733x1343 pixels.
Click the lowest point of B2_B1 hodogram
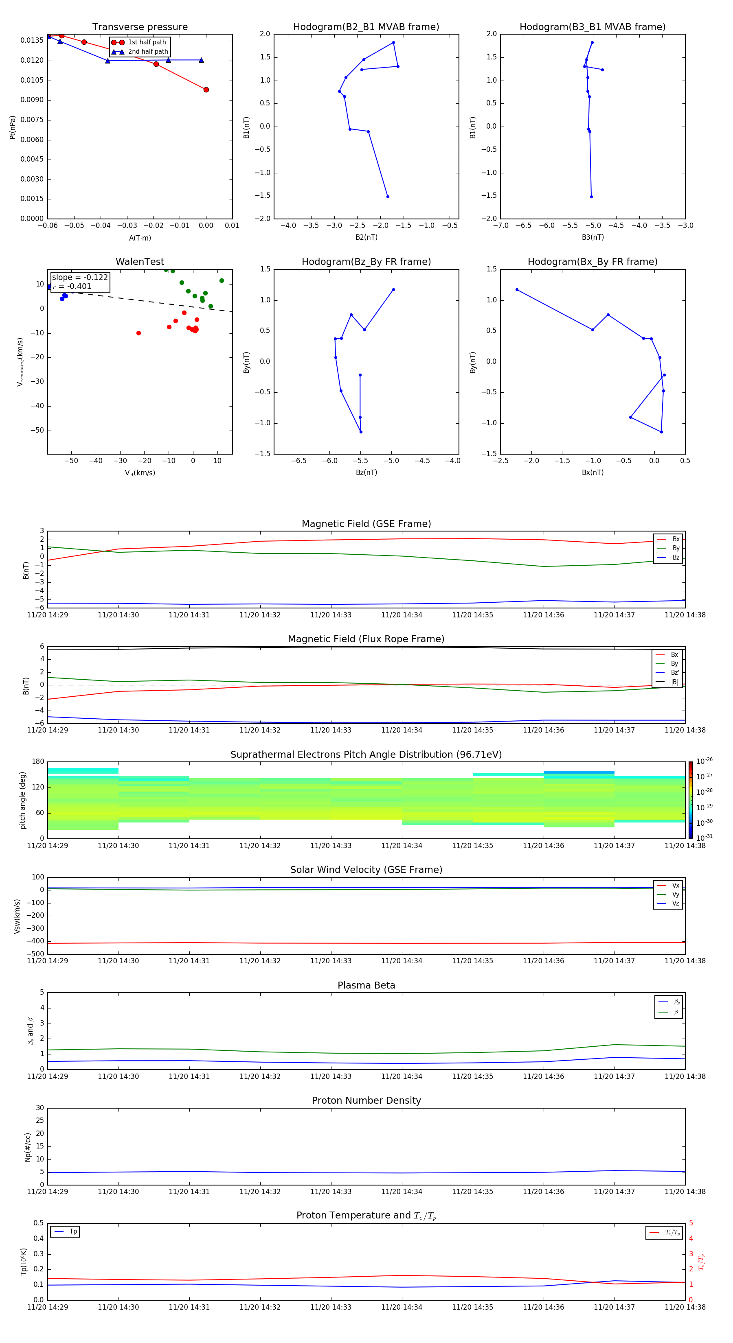(388, 197)
